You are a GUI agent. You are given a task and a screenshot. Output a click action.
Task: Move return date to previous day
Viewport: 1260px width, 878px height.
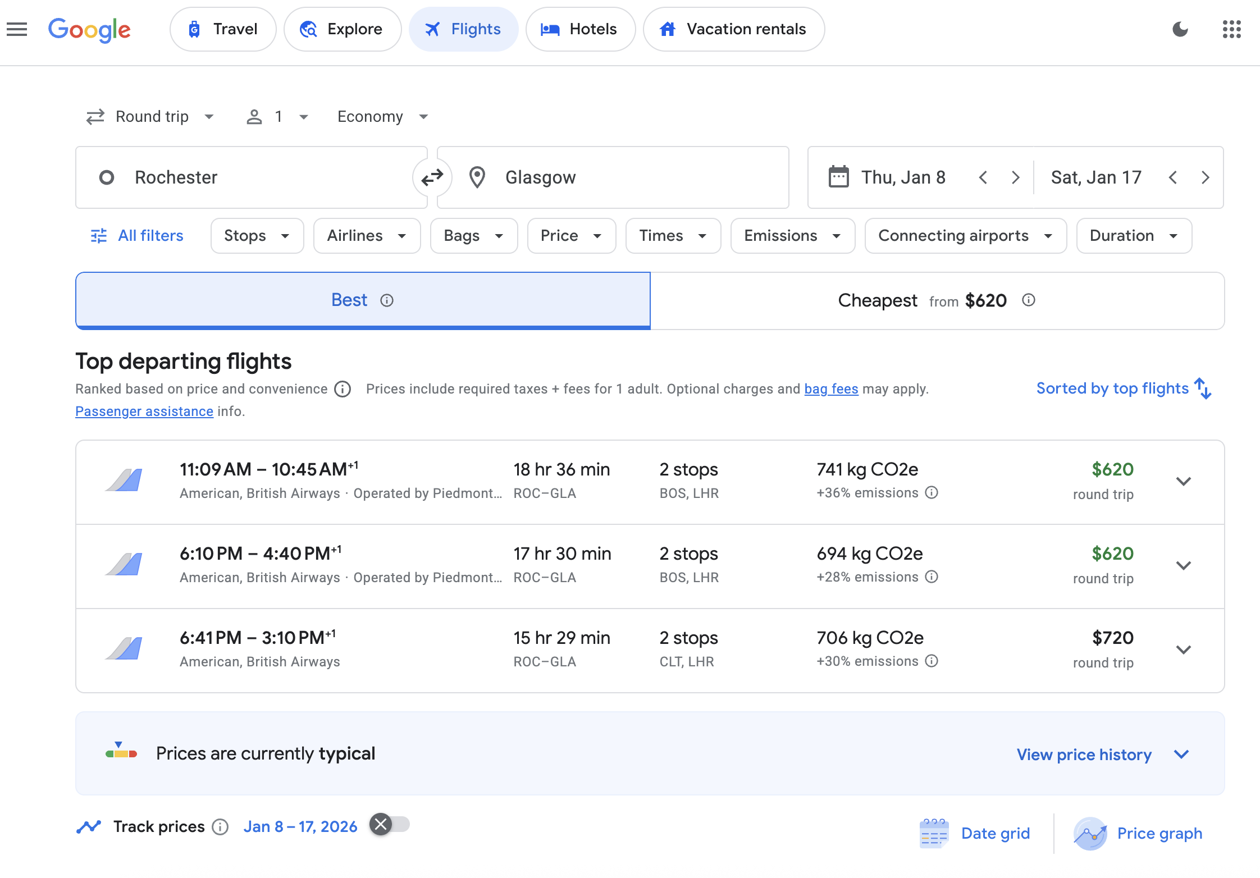pos(1173,177)
